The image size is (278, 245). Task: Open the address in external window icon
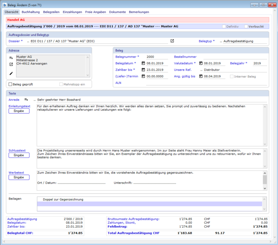(x=11, y=64)
